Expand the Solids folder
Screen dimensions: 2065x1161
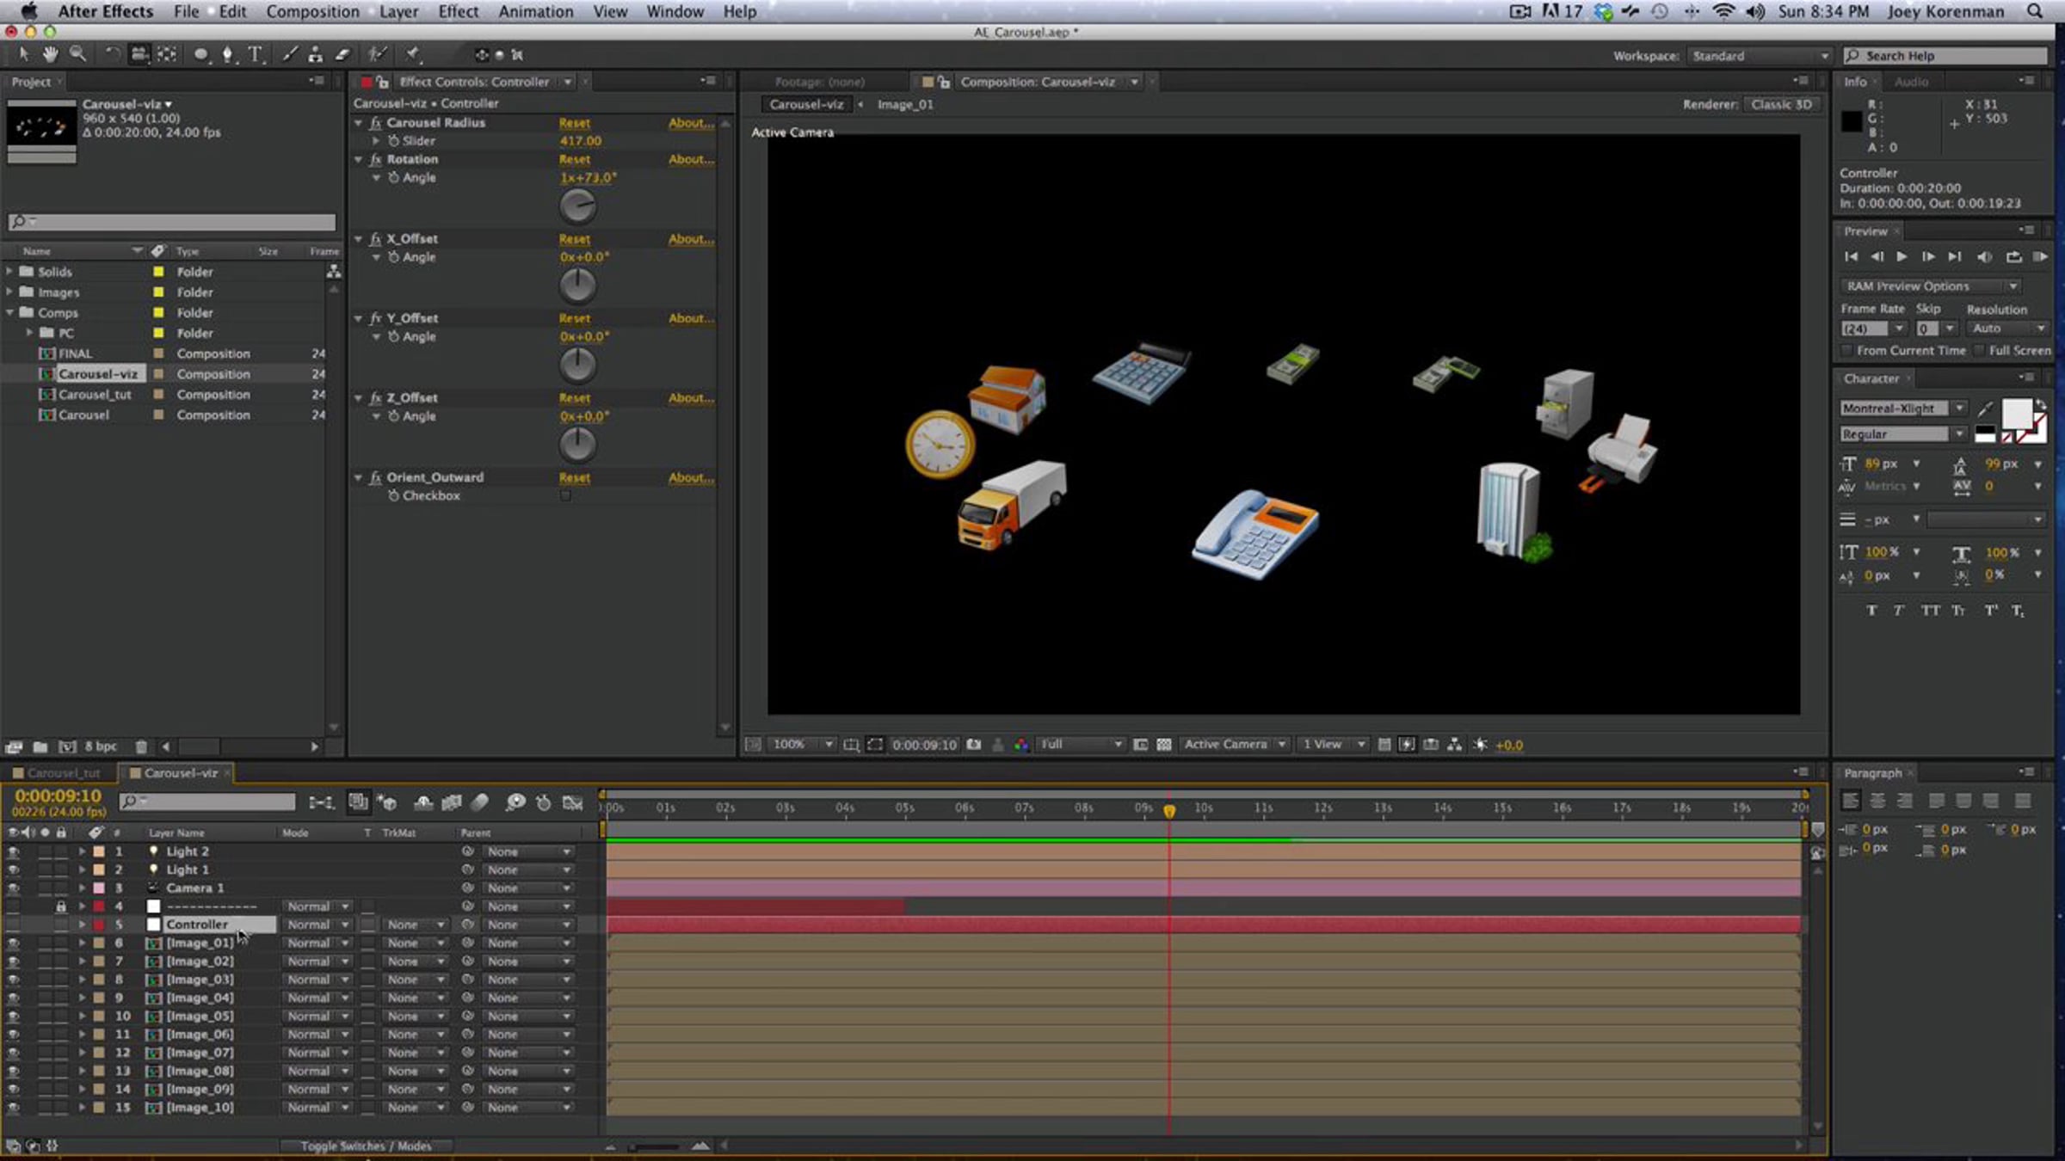tap(9, 271)
